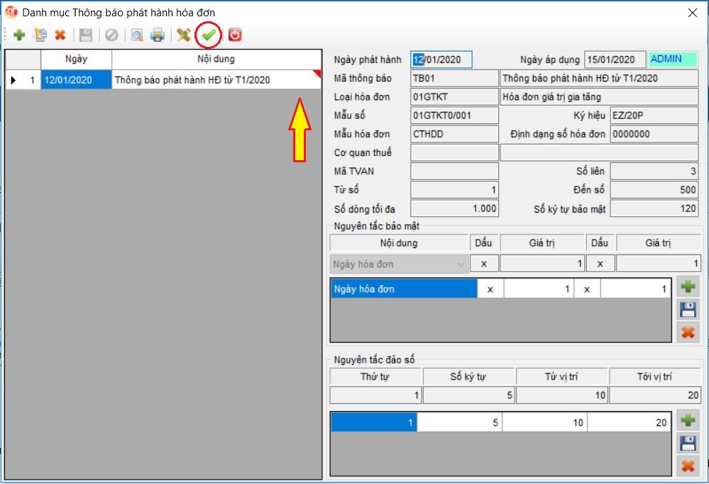Click the Ký hiệu field EZ/20P
The image size is (709, 484).
(x=654, y=115)
